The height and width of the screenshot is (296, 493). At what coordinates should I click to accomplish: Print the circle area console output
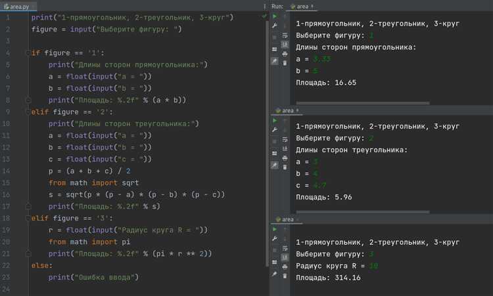click(x=285, y=267)
